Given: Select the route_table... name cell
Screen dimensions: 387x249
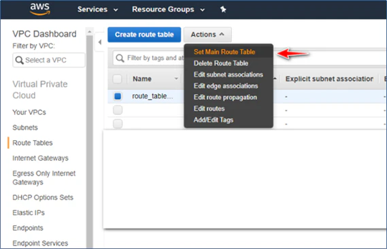Looking at the screenshot, I should 152,96.
